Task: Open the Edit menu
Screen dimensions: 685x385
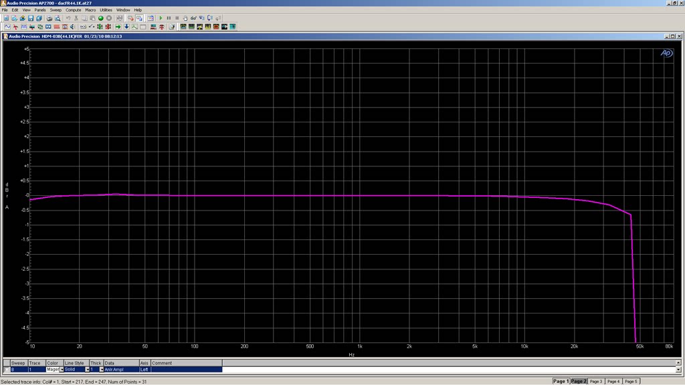Action: pyautogui.click(x=15, y=9)
